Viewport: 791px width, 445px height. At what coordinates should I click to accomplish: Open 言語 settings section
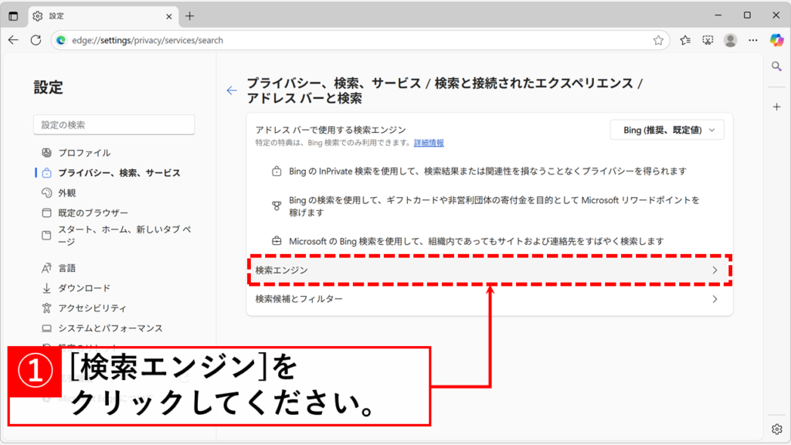66,268
